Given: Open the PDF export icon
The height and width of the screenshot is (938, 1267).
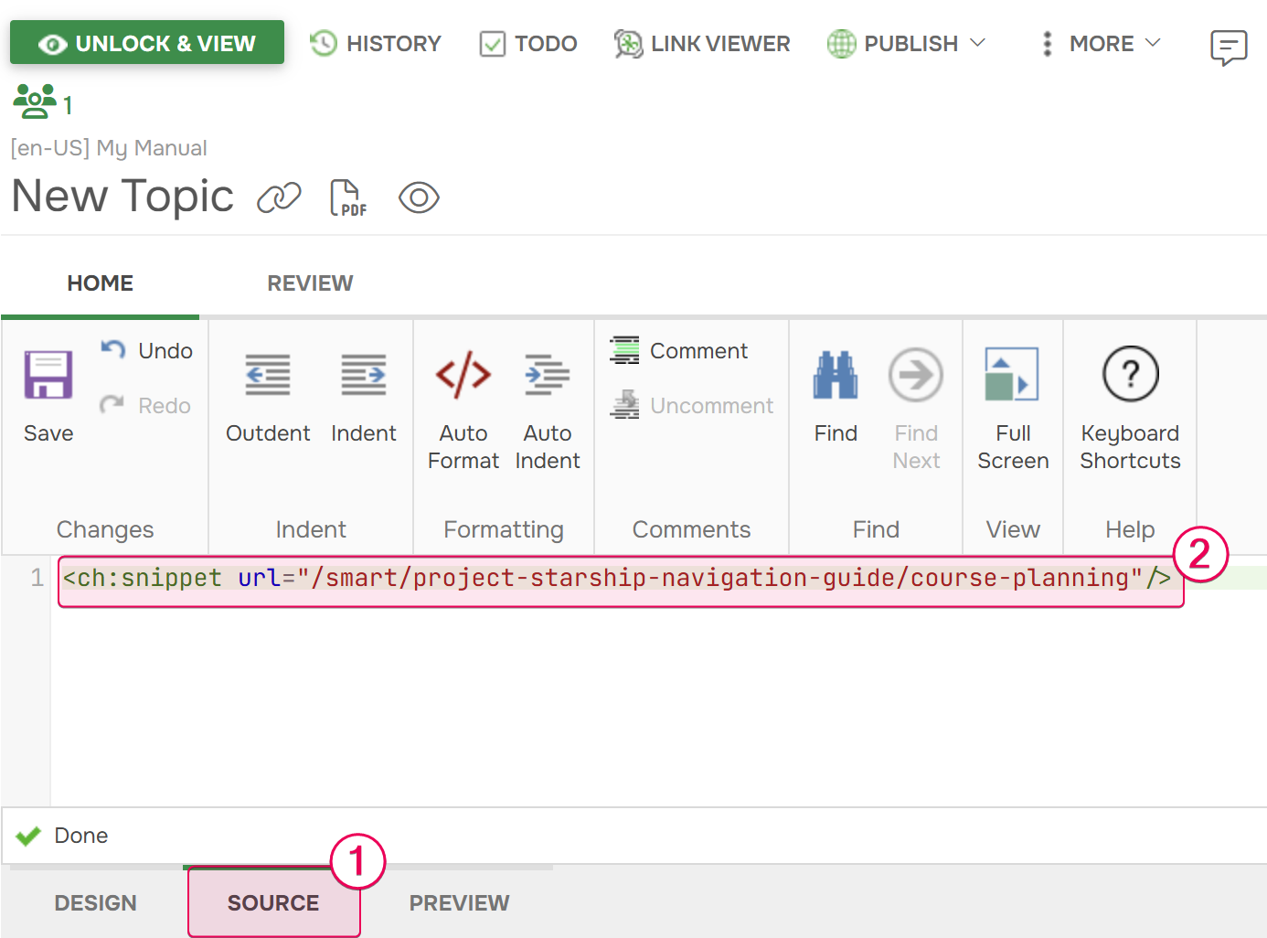Looking at the screenshot, I should 347,197.
